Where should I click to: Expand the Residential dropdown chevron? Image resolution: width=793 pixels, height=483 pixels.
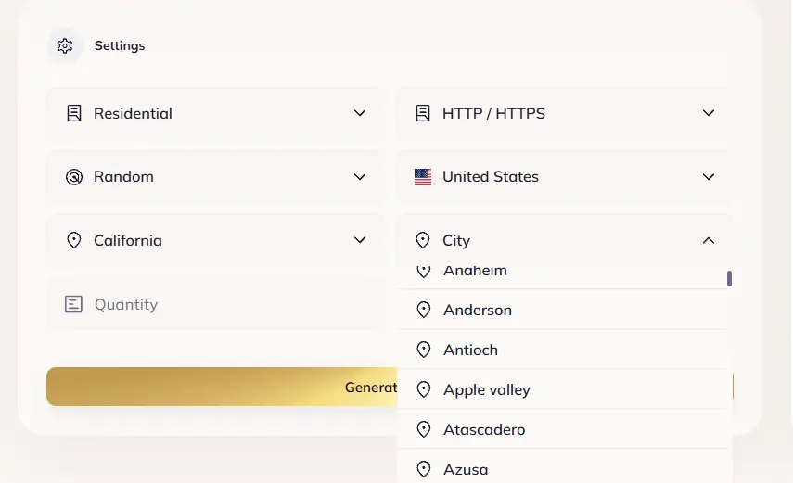point(360,113)
